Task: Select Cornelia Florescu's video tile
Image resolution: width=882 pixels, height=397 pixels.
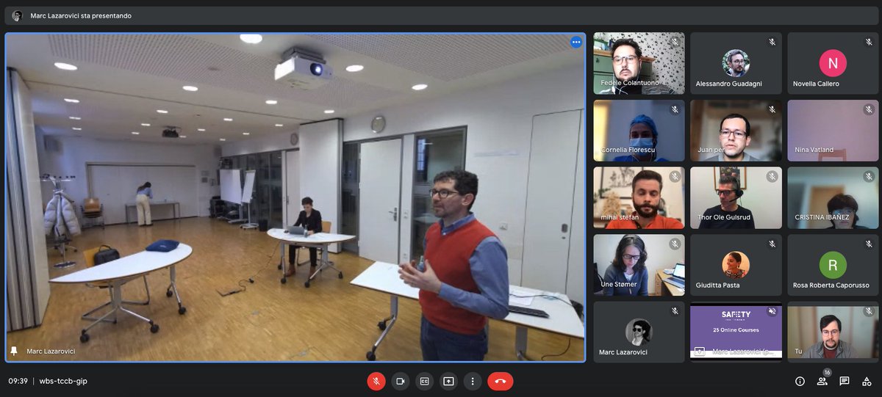Action: point(639,131)
